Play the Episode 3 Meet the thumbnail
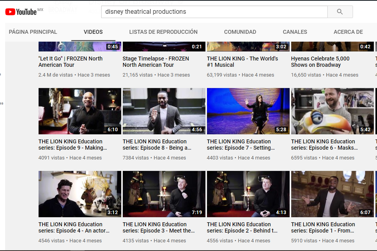This screenshot has height=251, width=377. pos(164,194)
